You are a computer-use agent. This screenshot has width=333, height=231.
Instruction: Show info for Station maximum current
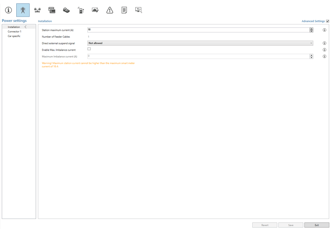tap(324, 30)
